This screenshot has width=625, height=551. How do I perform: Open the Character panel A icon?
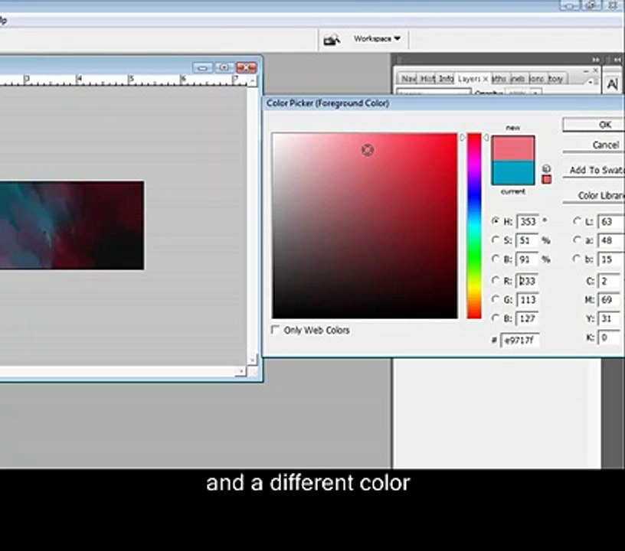pos(612,84)
